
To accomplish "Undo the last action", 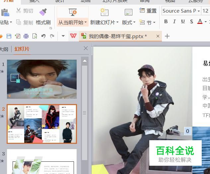I will [43, 36].
